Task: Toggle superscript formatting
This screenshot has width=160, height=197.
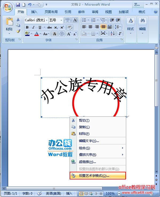Action: pyautogui.click(x=62, y=27)
